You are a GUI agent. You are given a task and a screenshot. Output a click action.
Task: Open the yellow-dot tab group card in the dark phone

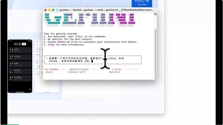(x=20, y=71)
